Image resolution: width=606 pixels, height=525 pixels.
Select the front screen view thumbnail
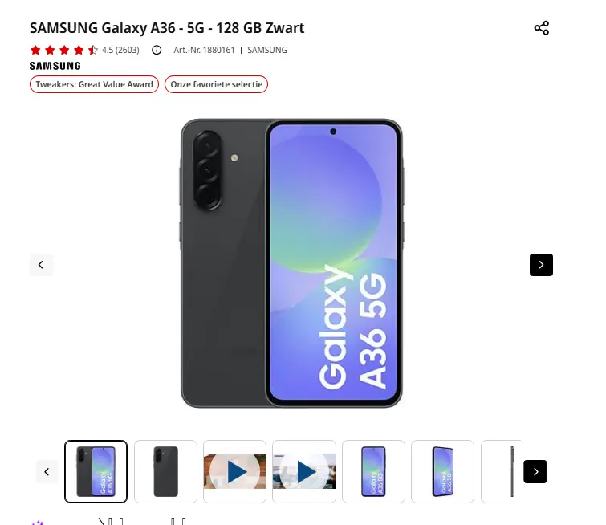[x=373, y=472]
